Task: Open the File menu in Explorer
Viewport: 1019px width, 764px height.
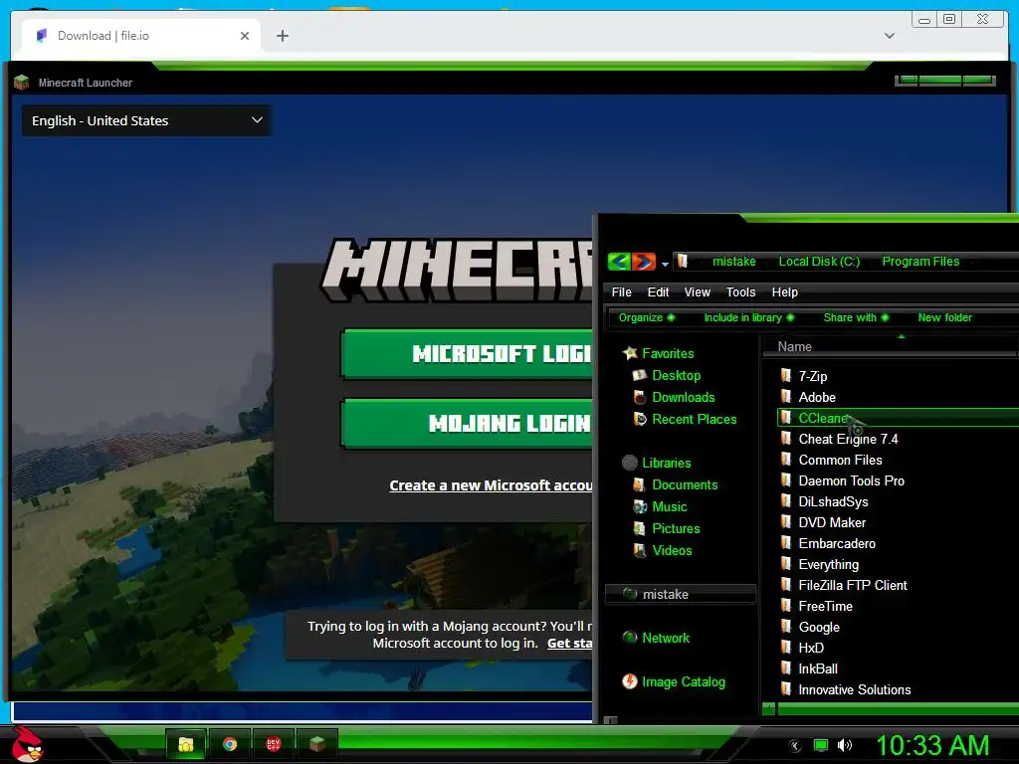Action: 621,292
